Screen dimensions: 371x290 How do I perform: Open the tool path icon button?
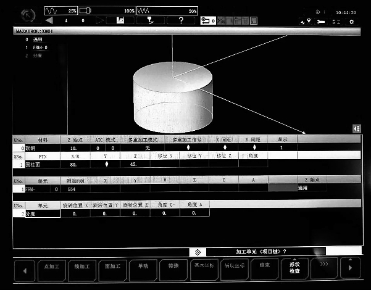click(151, 20)
